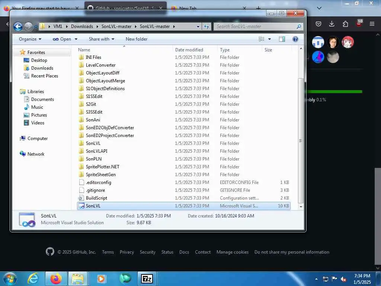The image size is (381, 286).
Task: Click the file list vertical scrollbar thumb
Action: coord(301,140)
